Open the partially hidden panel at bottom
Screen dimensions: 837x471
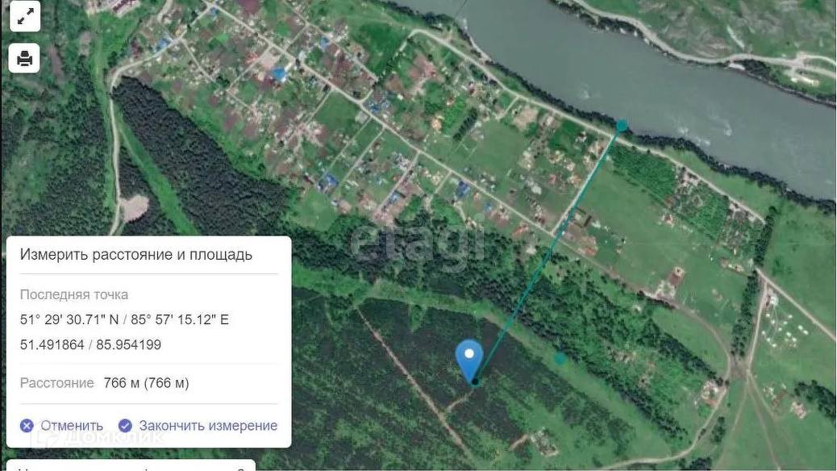pos(131,465)
